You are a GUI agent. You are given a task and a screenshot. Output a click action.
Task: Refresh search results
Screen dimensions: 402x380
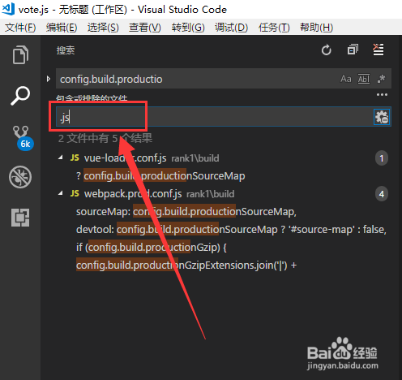pyautogui.click(x=327, y=50)
